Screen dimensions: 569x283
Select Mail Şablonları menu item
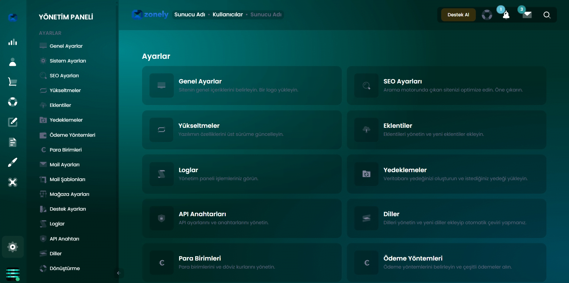tap(67, 180)
